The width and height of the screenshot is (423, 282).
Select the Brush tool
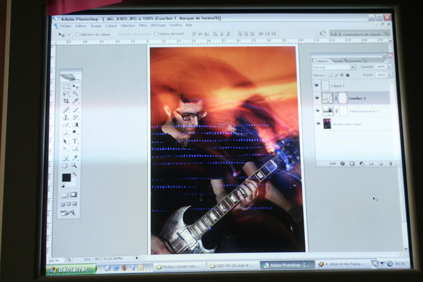point(75,110)
